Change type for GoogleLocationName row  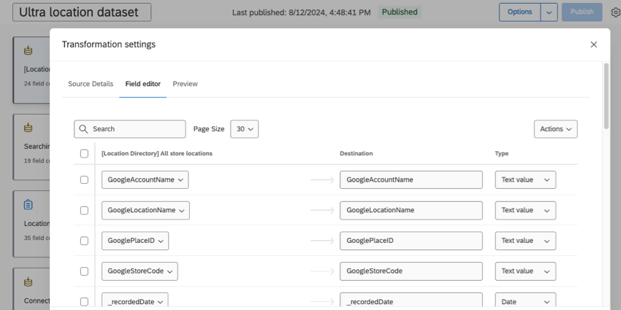[525, 210]
